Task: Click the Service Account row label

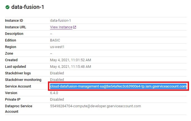Action: [x=18, y=86]
